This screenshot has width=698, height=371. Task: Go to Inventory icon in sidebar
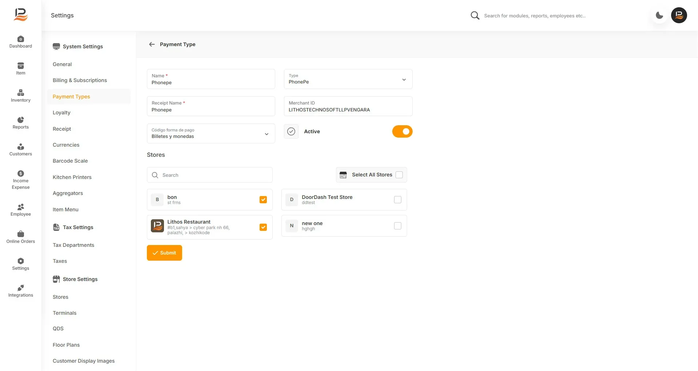21,93
